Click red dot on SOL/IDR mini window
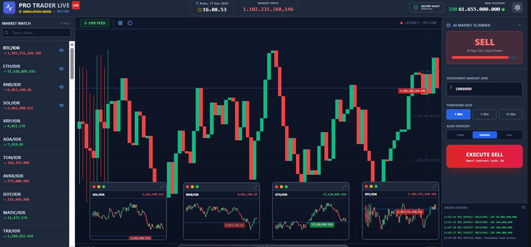531x247 pixels. (94, 186)
